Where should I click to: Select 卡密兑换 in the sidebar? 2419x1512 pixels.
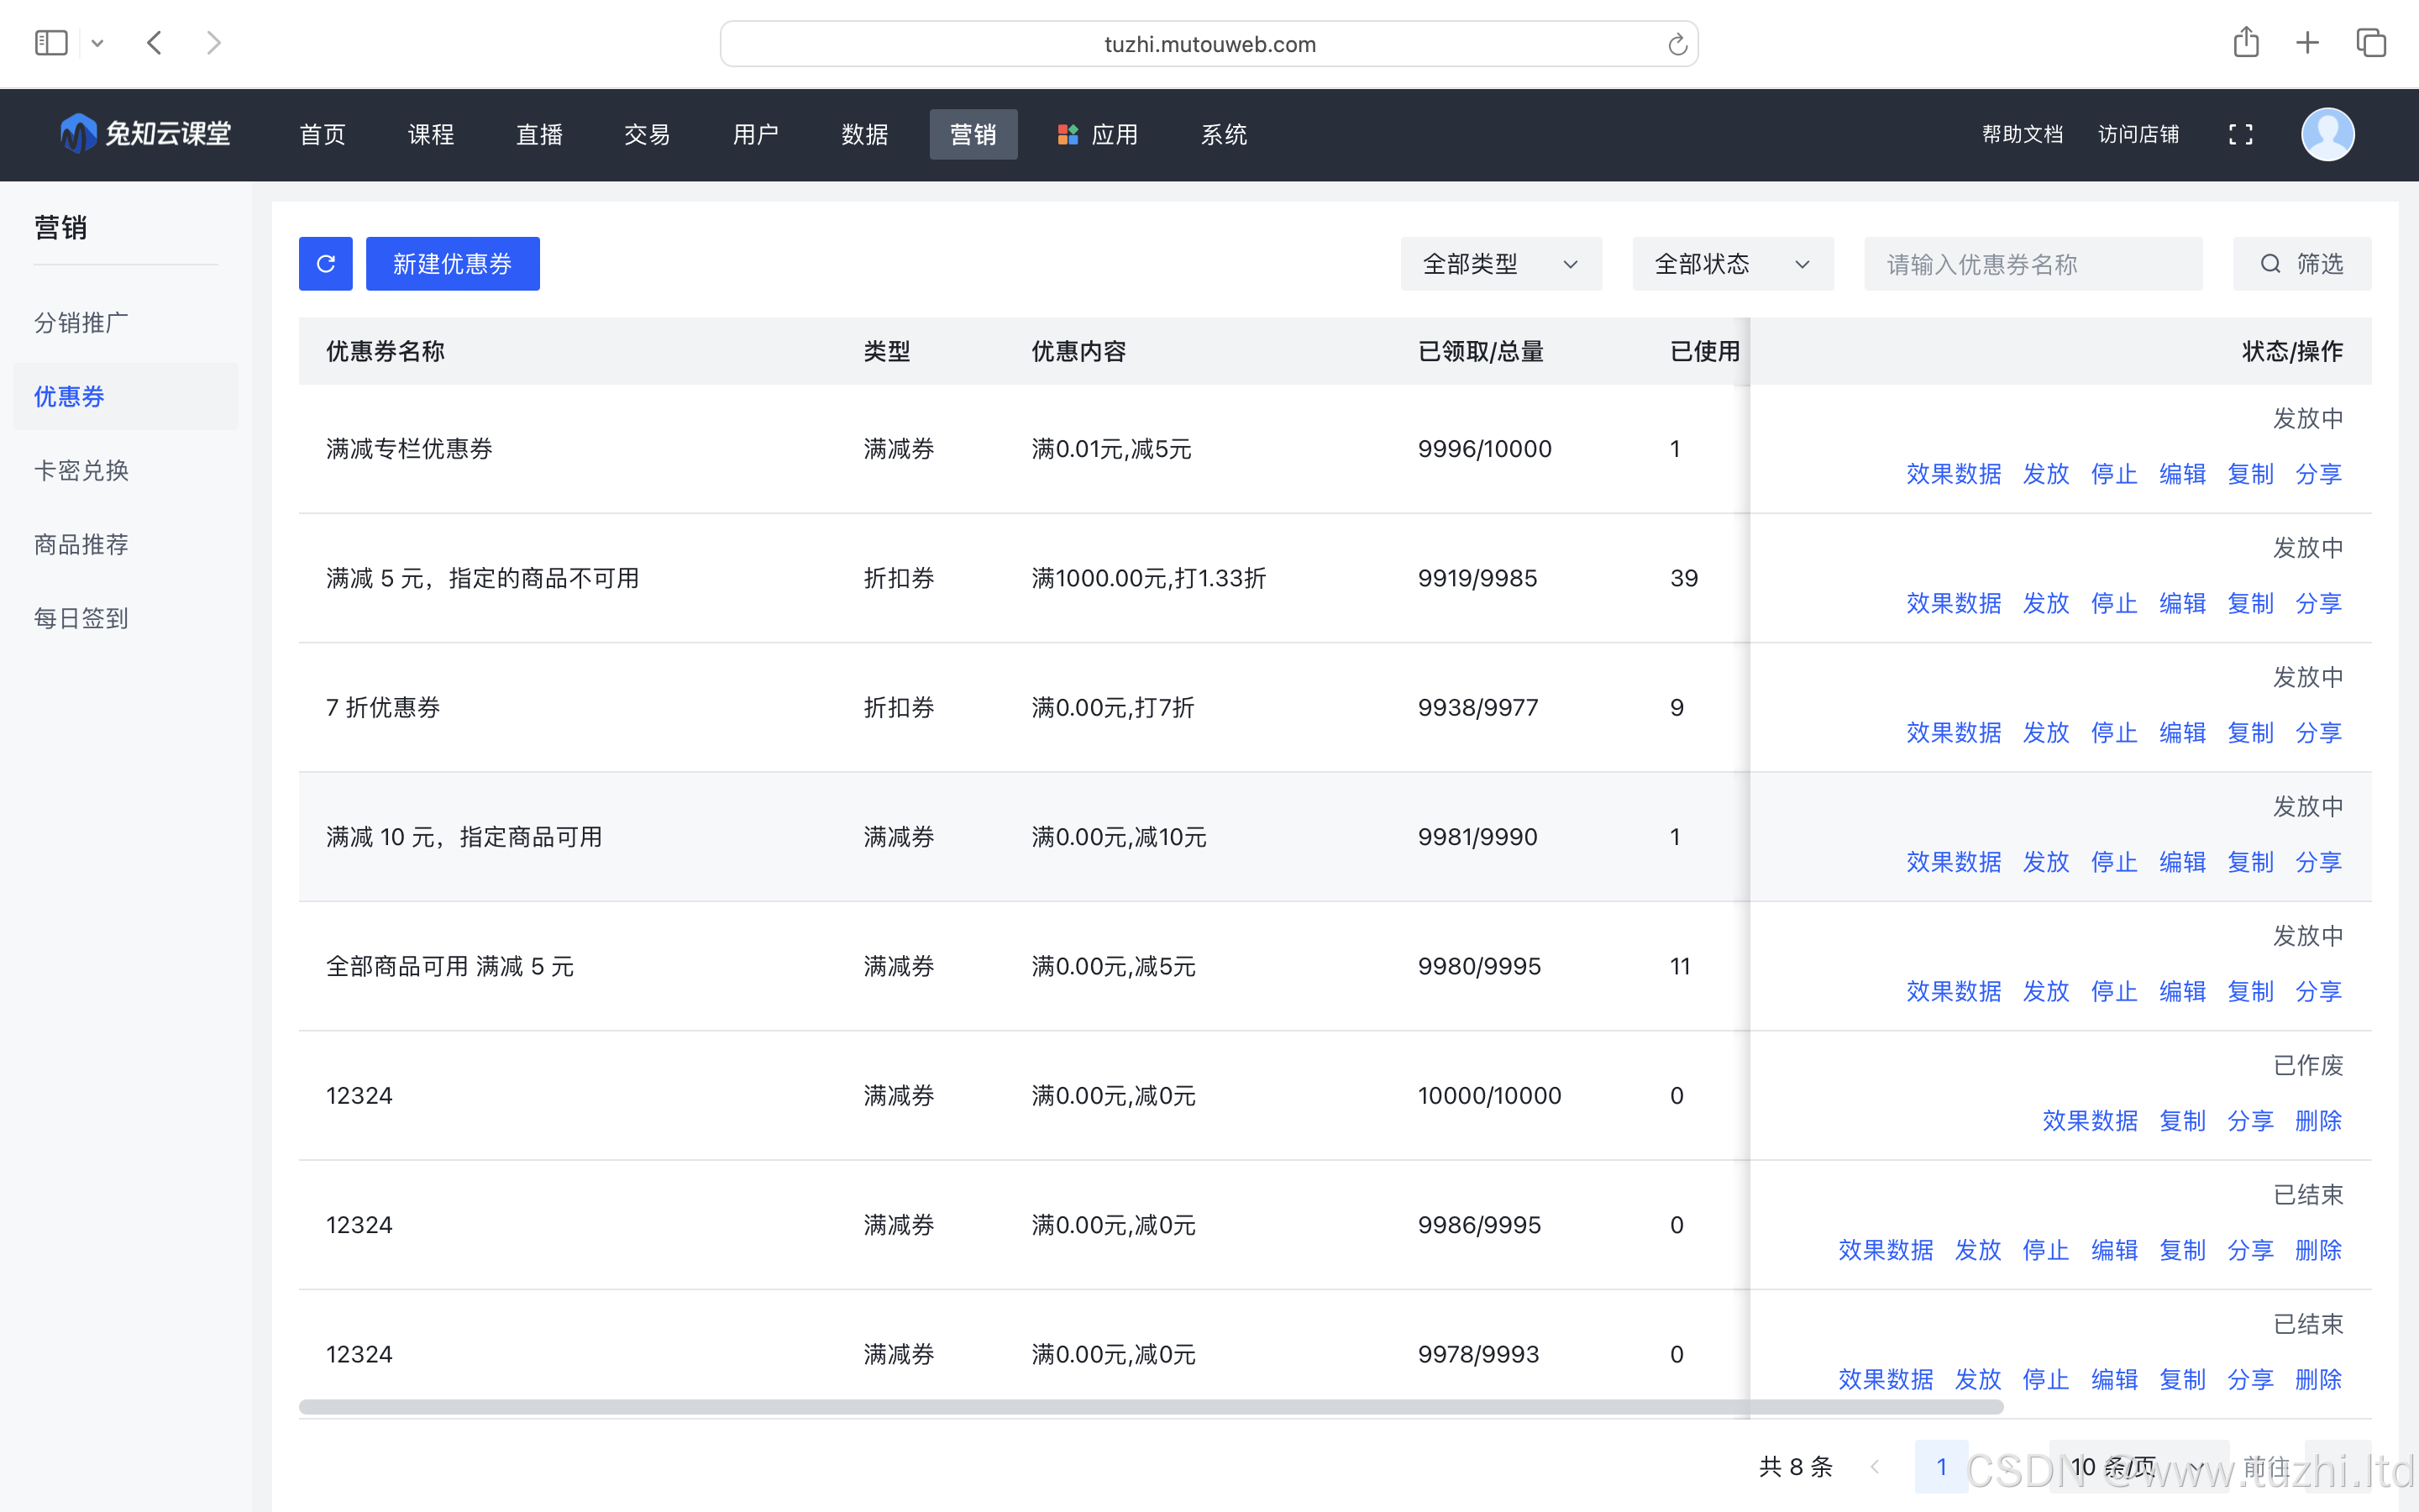coord(82,470)
